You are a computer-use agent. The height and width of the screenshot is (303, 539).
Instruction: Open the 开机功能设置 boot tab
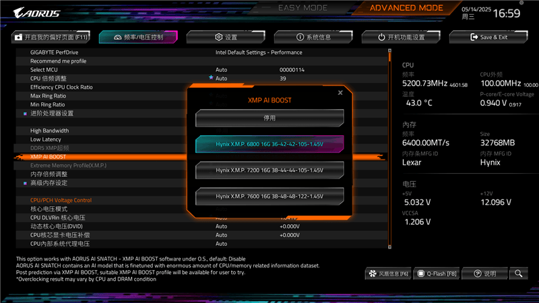tap(401, 37)
